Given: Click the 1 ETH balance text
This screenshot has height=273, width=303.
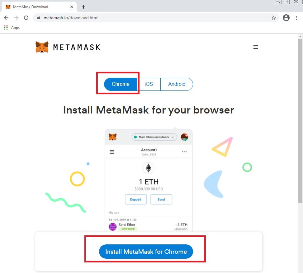Looking at the screenshot, I should (149, 182).
